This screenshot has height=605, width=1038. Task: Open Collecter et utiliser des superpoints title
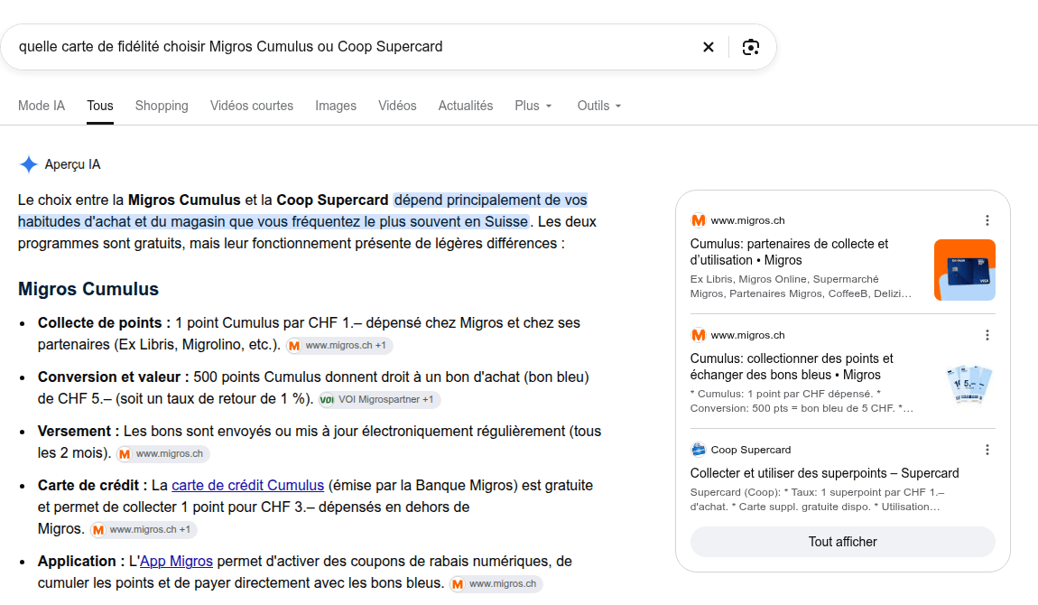click(824, 473)
